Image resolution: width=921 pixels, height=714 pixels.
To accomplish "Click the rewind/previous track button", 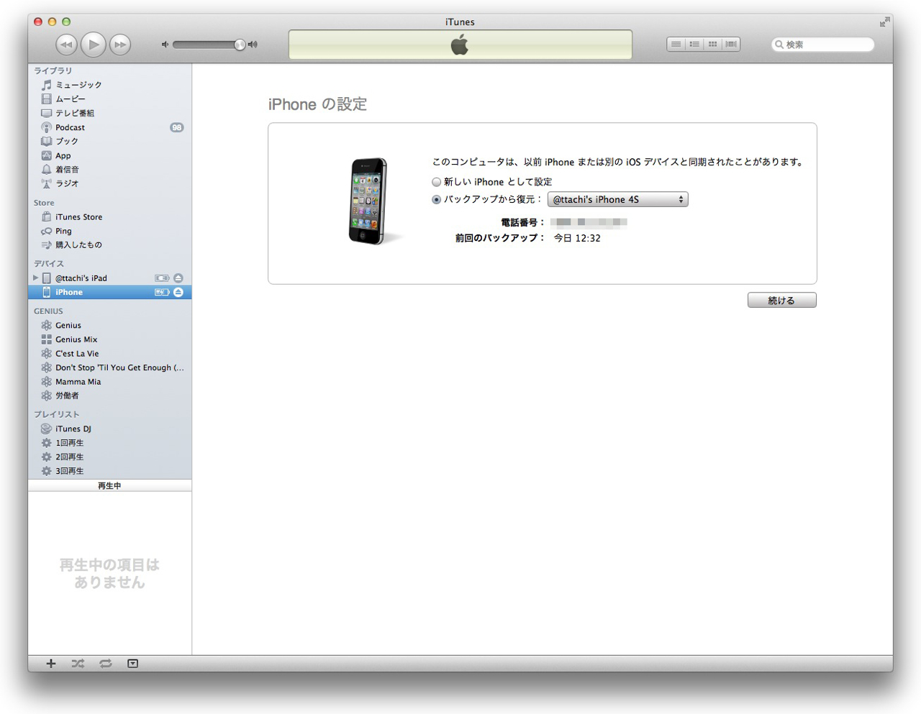I will pos(66,45).
